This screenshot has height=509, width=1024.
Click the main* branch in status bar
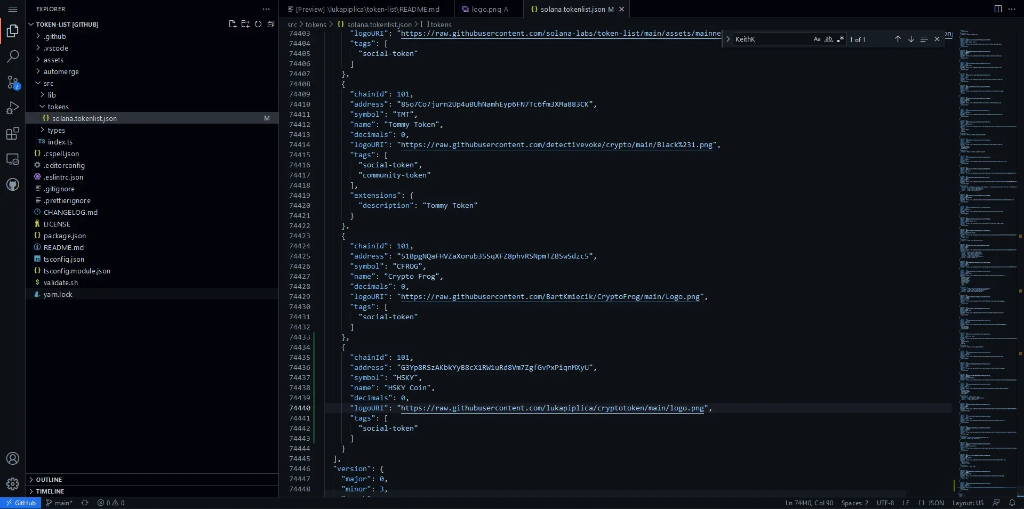tap(59, 503)
